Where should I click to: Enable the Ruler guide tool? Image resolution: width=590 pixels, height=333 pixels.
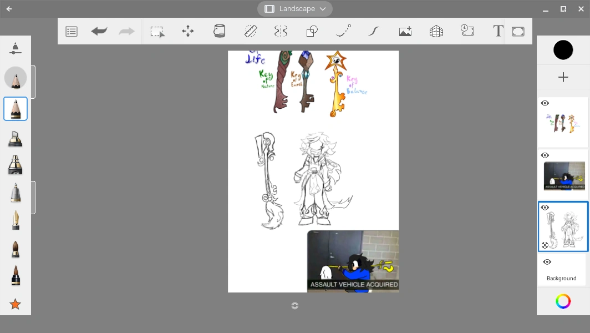coord(250,31)
